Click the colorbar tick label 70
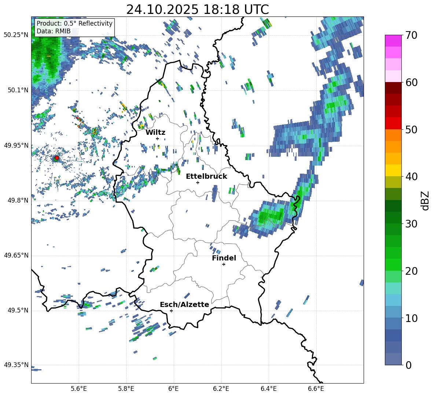 (x=411, y=36)
